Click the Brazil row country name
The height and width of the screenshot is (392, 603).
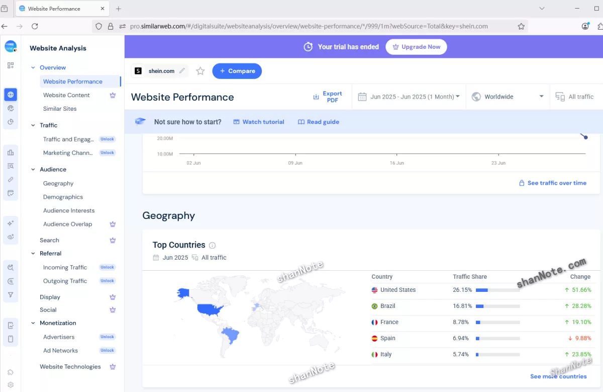[387, 306]
